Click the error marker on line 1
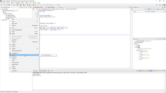This screenshot has height=93, width=166. coord(33,9)
